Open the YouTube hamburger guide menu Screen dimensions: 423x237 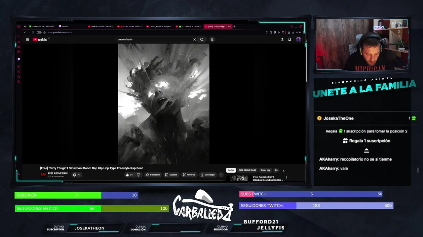[27, 39]
